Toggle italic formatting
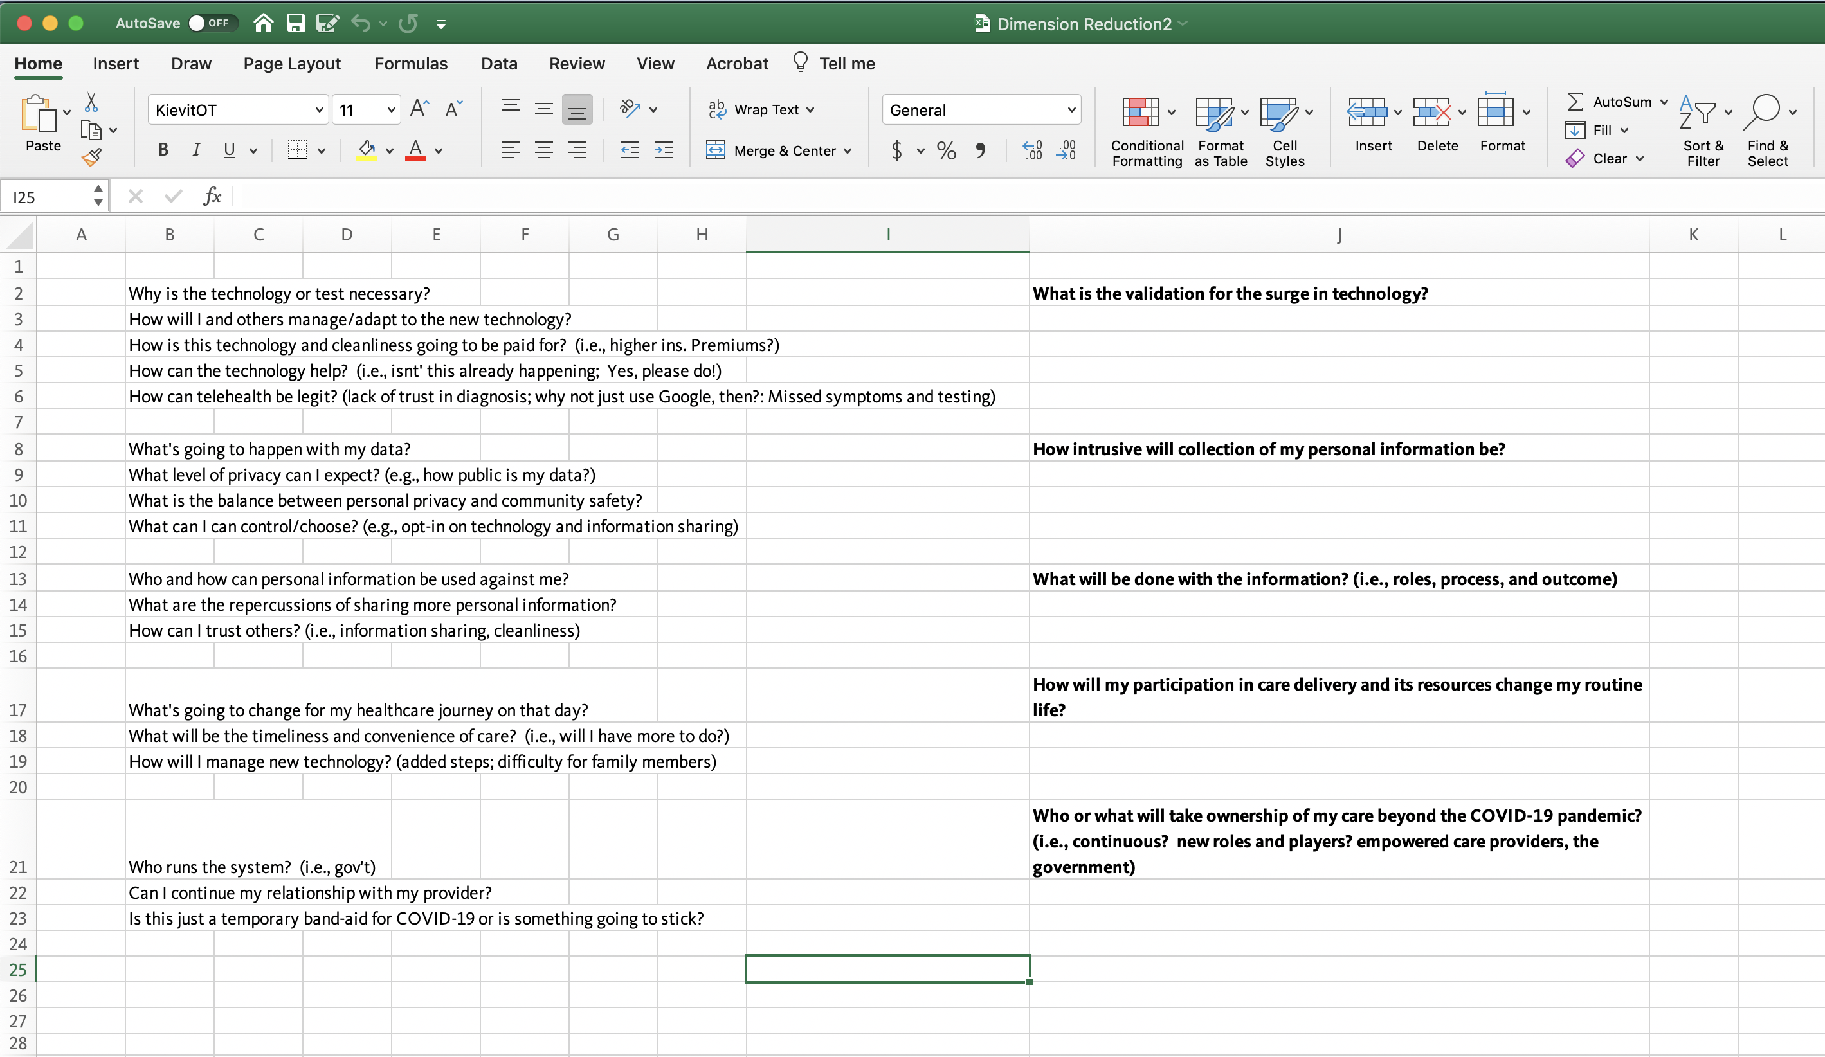The height and width of the screenshot is (1057, 1825). click(196, 150)
